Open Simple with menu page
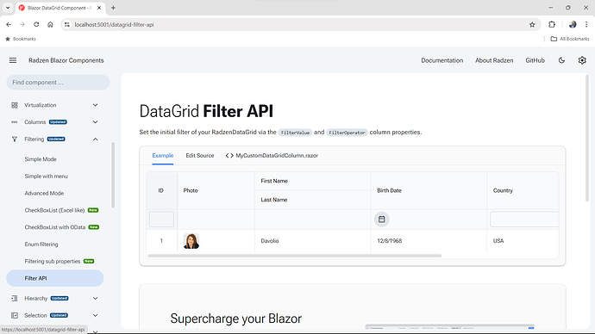595x334 pixels. 47,176
